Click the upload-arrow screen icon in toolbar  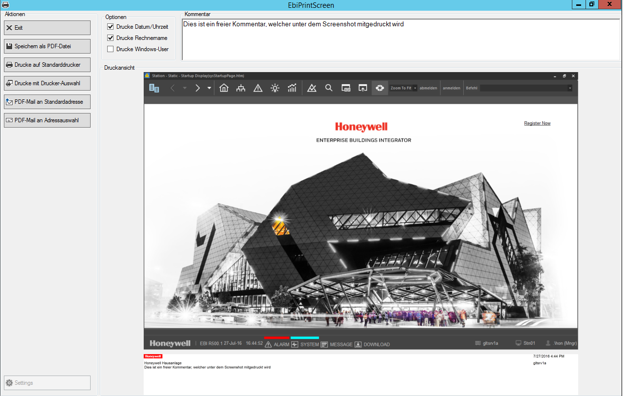click(x=362, y=88)
